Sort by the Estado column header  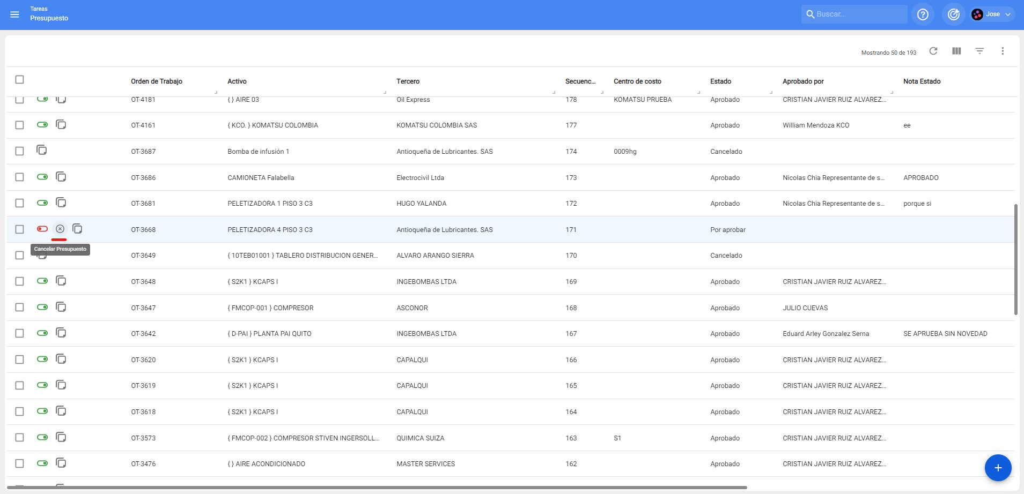pos(720,81)
